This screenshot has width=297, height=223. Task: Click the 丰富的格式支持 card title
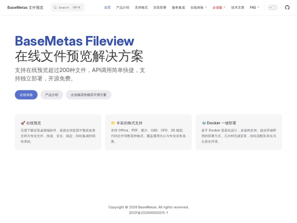129,123
